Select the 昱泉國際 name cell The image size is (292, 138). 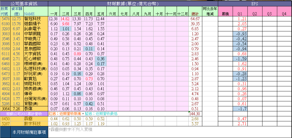point(36,49)
